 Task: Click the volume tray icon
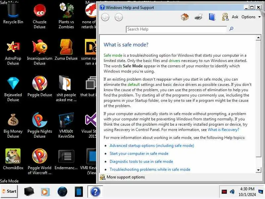point(232,192)
